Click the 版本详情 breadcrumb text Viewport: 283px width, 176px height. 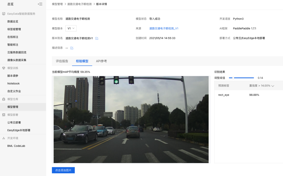click(x=101, y=4)
